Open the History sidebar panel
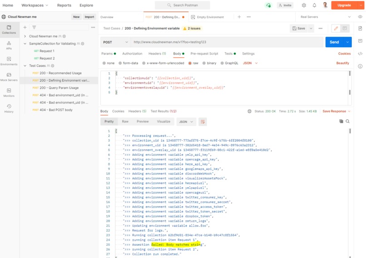366x258 pixels. click(9, 109)
